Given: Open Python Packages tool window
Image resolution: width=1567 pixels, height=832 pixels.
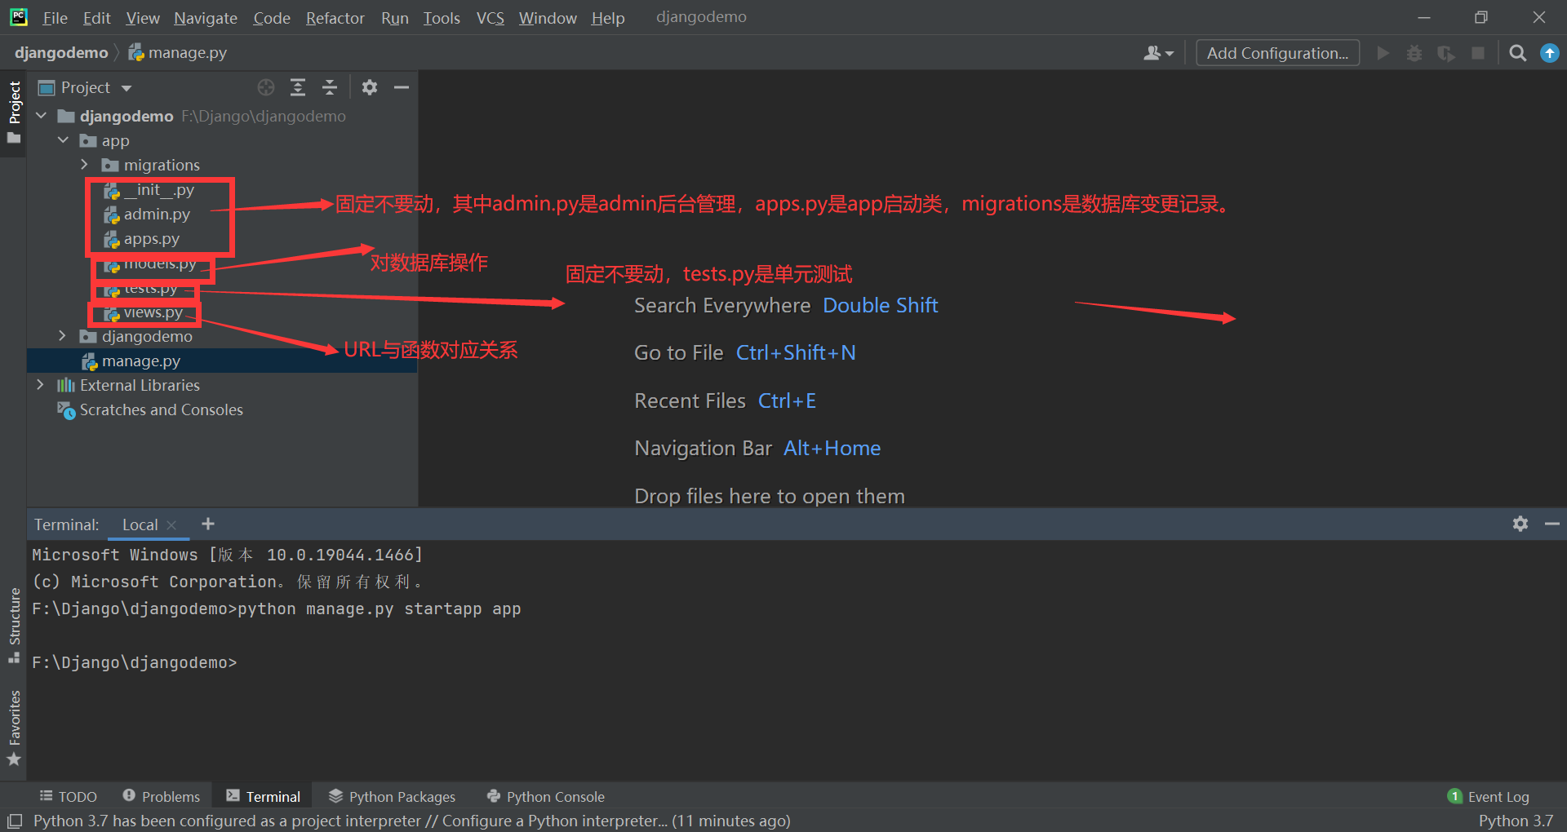Looking at the screenshot, I should pos(392,797).
